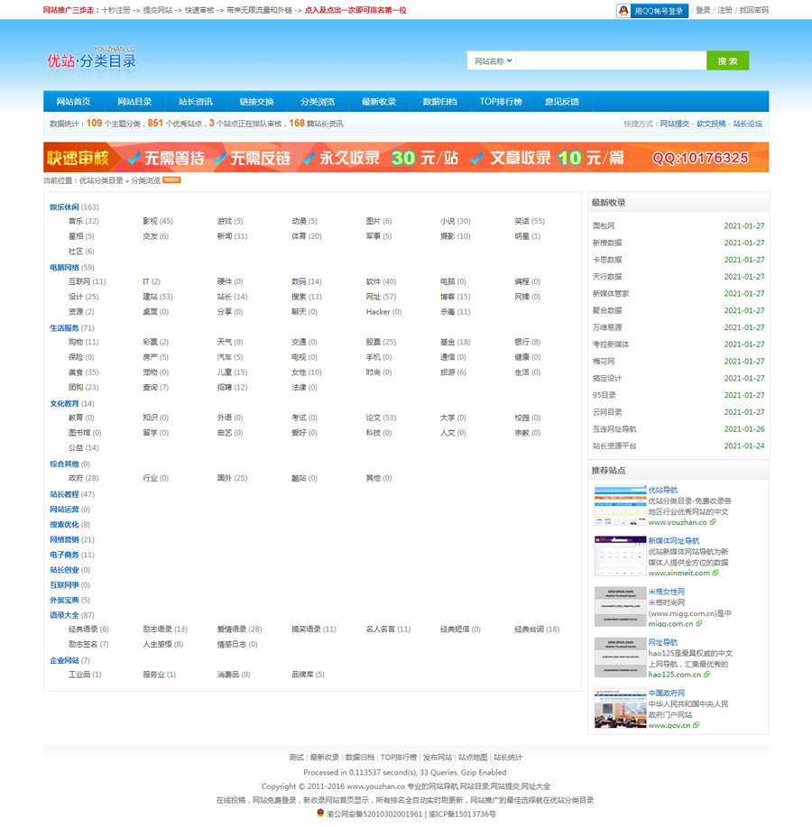Expand the 网站名称 search type dropdown
Image resolution: width=812 pixels, height=827 pixels.
click(x=493, y=61)
